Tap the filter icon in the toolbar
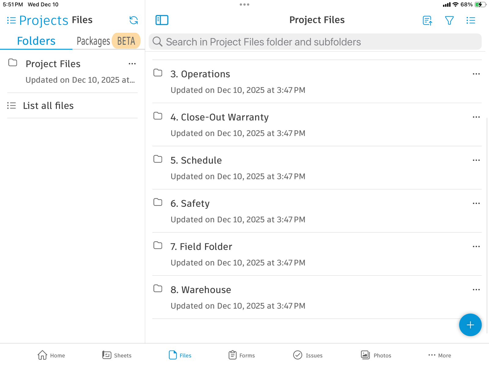Viewport: 489px width, 366px height. [449, 20]
